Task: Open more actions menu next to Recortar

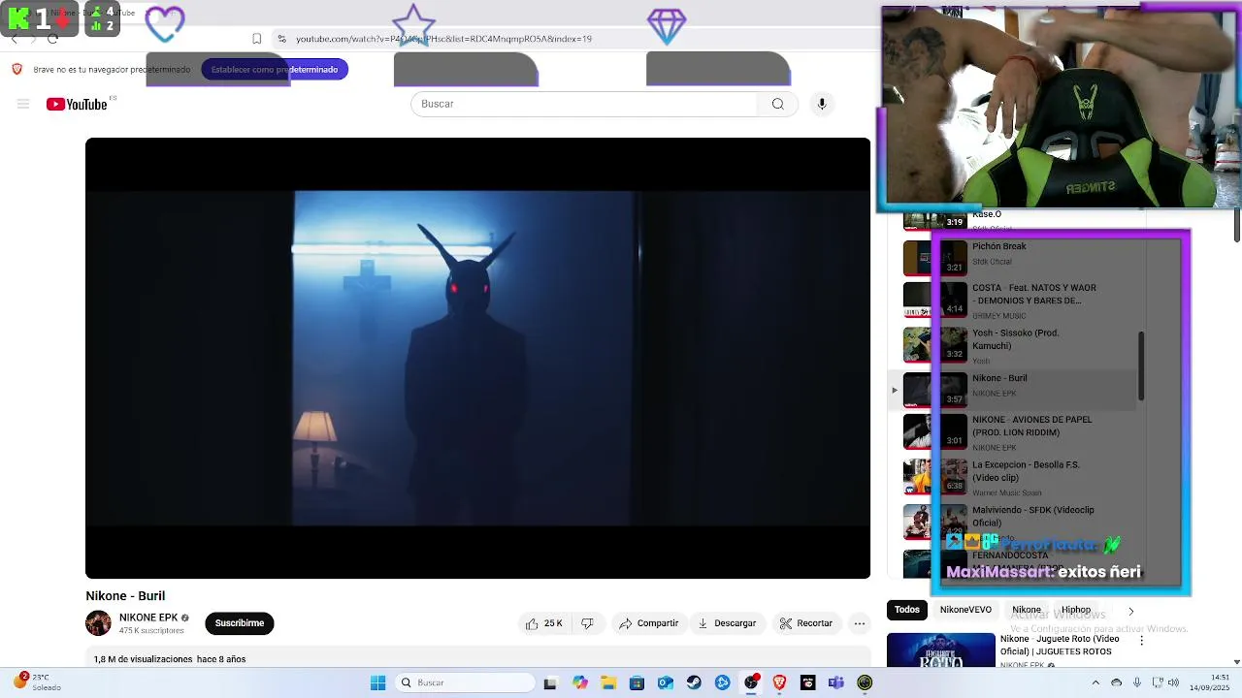Action: tap(859, 623)
